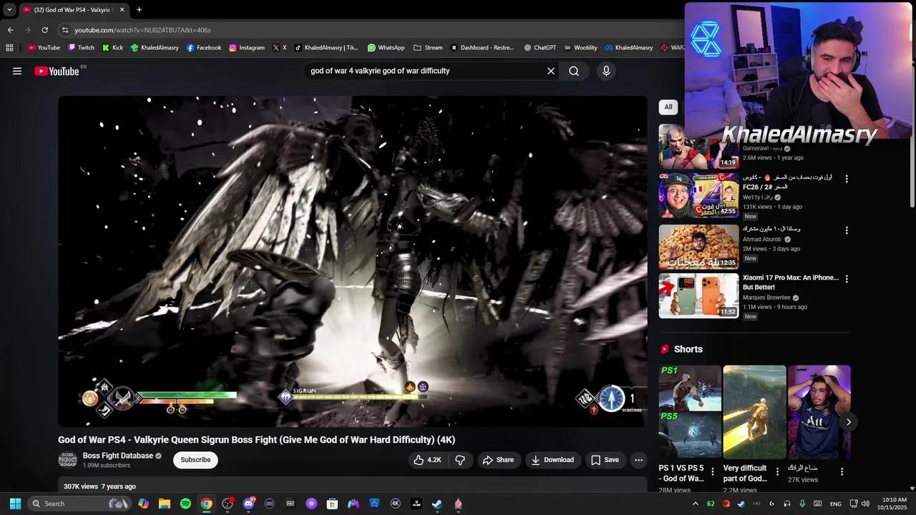Open options for Ahmad Aburob video
Viewport: 916px width, 515px height.
point(847,230)
